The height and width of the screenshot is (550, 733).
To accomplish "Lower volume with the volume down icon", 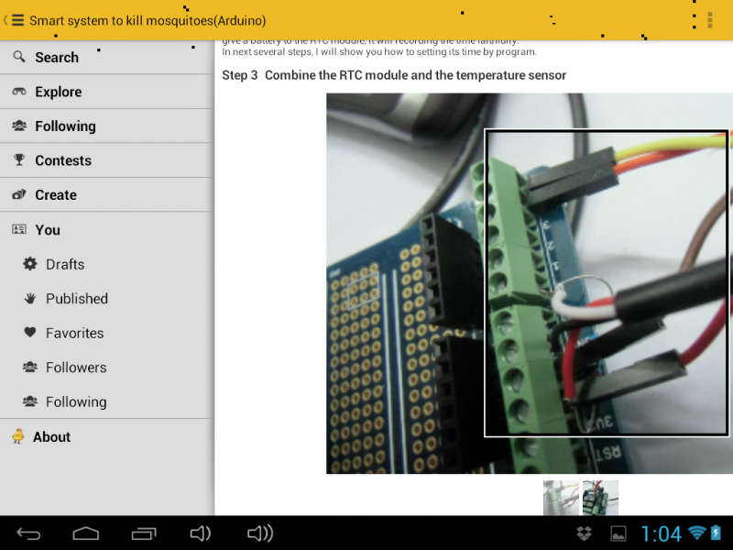I will 201,533.
